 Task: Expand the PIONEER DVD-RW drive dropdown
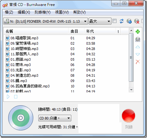46,21
